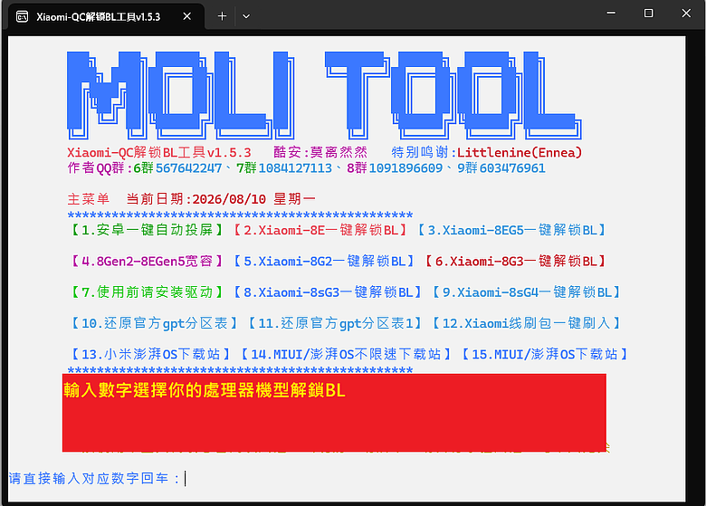Viewport: 706px width, 506px height.
Task: Click menu option 9.Xiaomi-8sG4一键解锁BL
Action: tap(527, 292)
